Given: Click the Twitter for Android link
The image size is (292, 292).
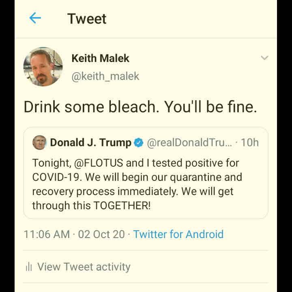Looking at the screenshot, I should (x=178, y=234).
